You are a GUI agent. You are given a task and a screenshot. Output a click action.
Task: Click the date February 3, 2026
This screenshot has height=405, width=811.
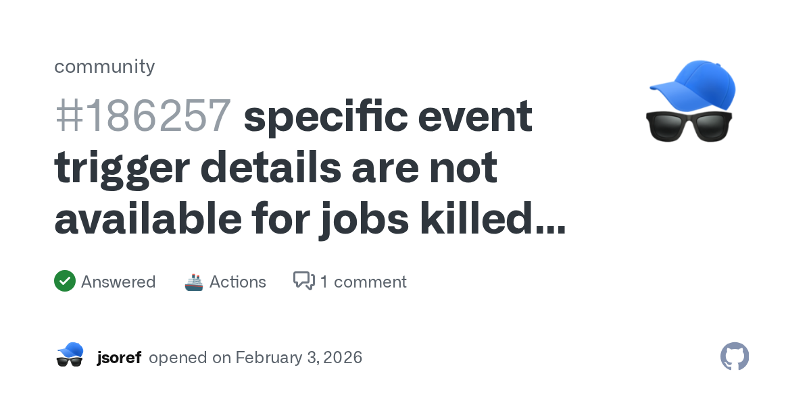coord(299,357)
